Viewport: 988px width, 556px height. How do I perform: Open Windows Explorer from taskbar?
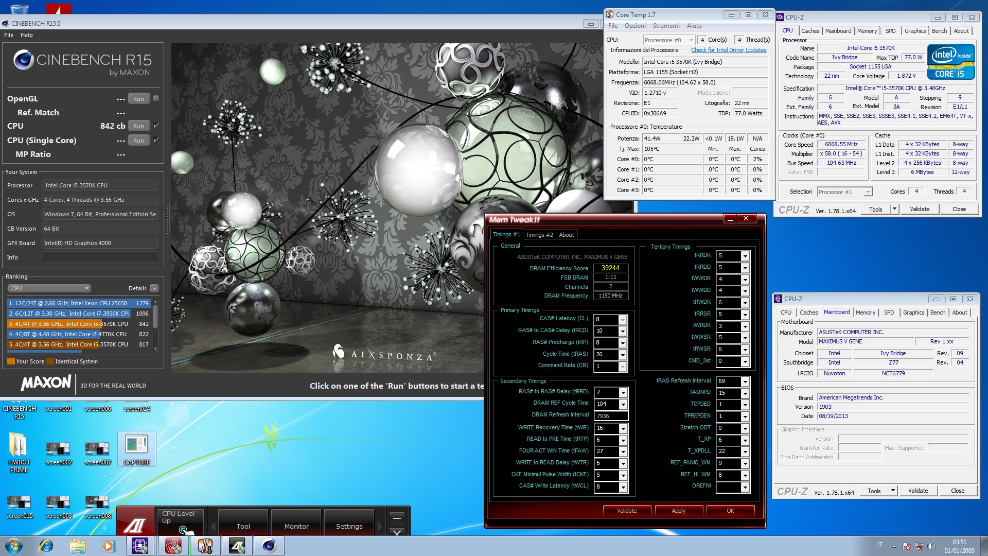click(77, 546)
